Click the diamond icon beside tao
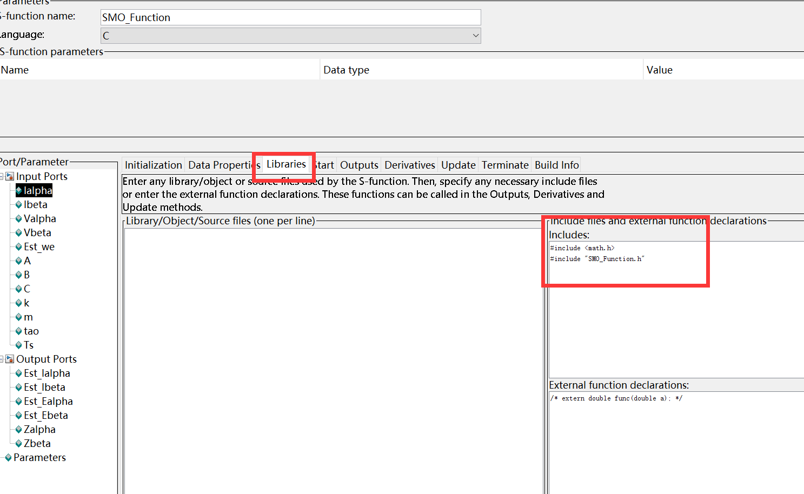This screenshot has width=804, height=494. point(19,331)
